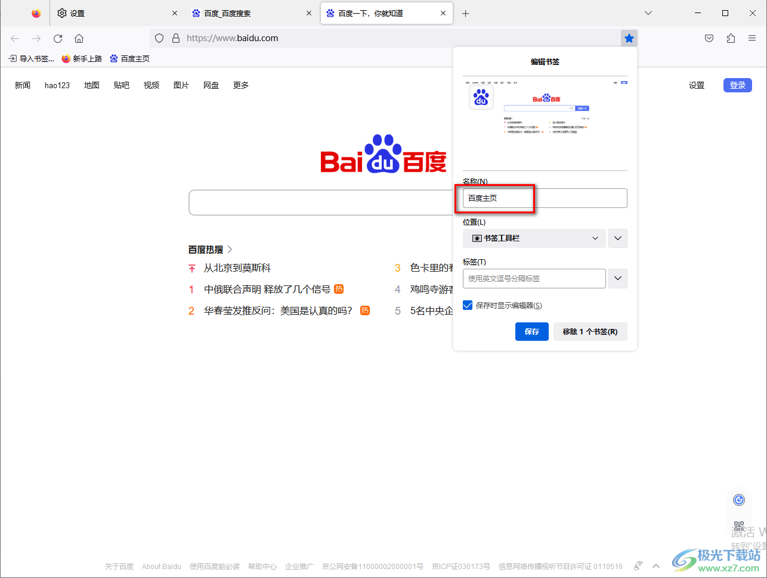Open the hao123 link

pos(57,85)
